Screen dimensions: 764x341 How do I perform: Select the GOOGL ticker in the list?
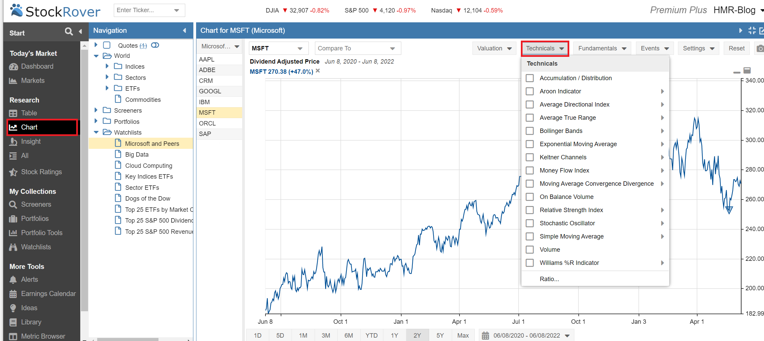[x=219, y=91]
